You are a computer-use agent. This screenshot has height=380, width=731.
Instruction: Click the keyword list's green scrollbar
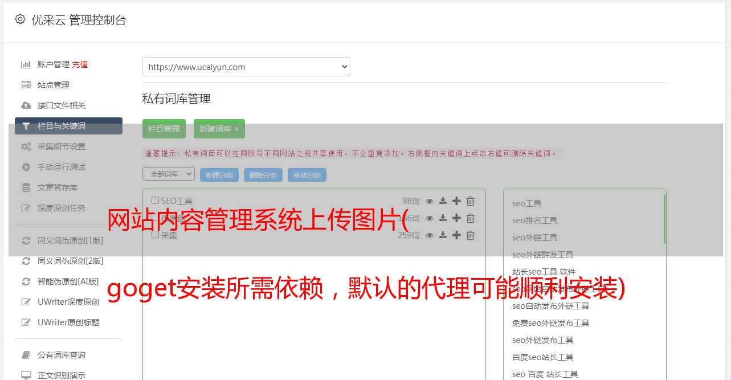click(x=664, y=219)
